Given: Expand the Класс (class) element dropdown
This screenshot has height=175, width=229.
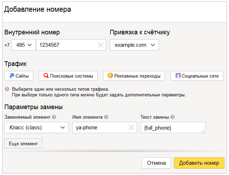Looking at the screenshot, I should [x=37, y=128].
